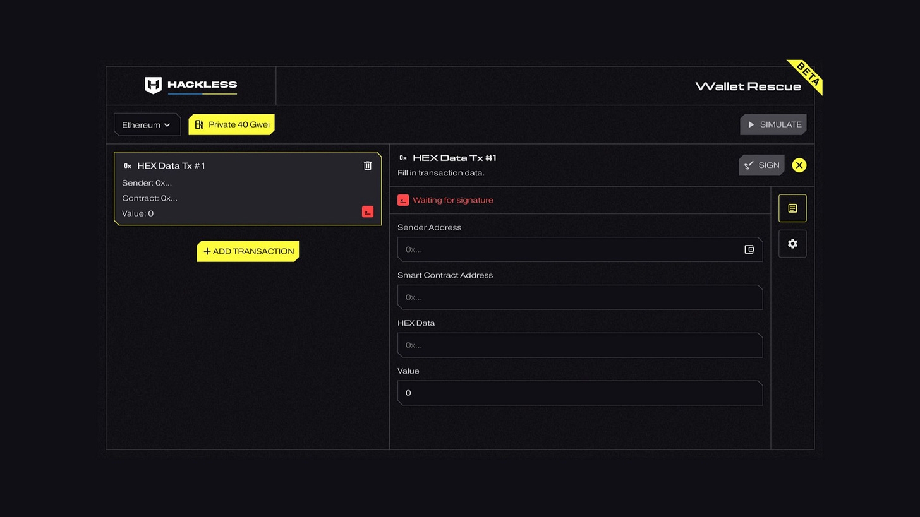The image size is (920, 517).
Task: Open the transaction data form tab icon
Action: tap(792, 208)
